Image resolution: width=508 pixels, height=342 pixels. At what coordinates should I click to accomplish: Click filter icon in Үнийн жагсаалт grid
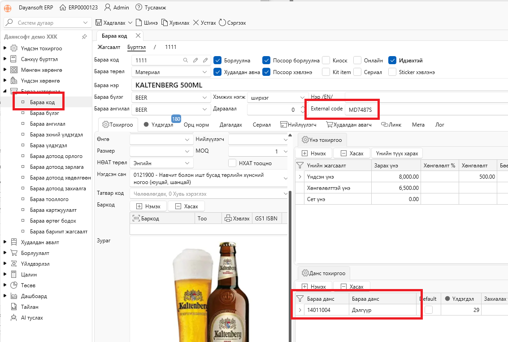tap(300, 165)
